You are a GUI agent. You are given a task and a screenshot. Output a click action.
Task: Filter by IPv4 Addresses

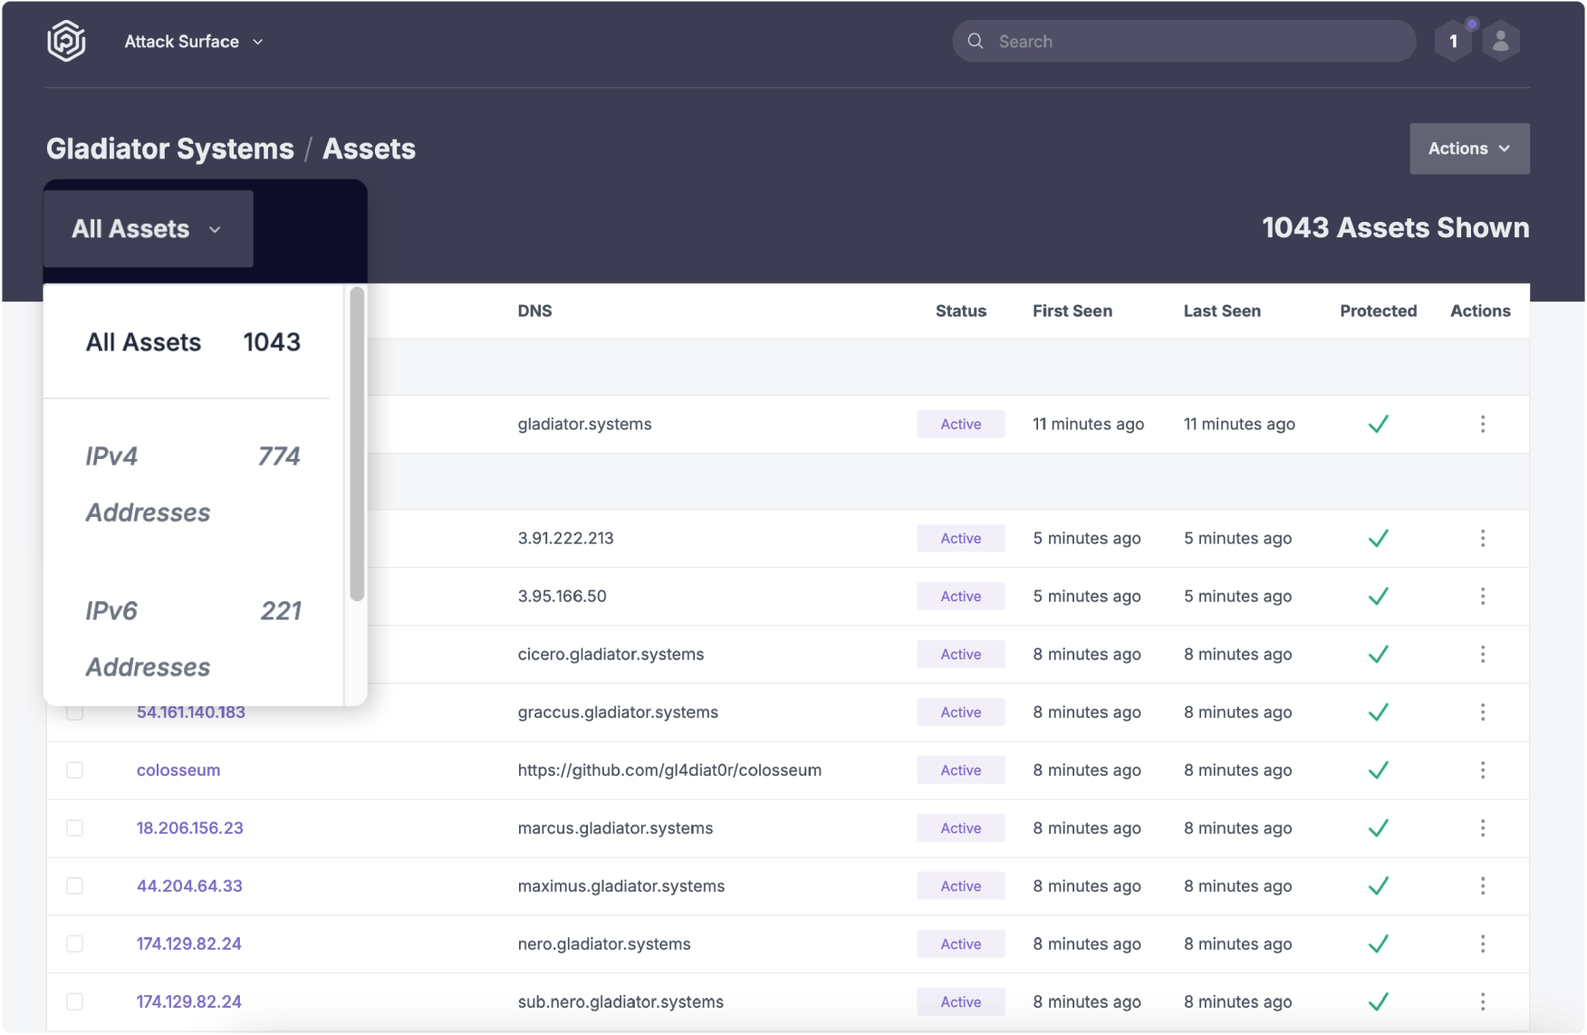click(x=193, y=484)
